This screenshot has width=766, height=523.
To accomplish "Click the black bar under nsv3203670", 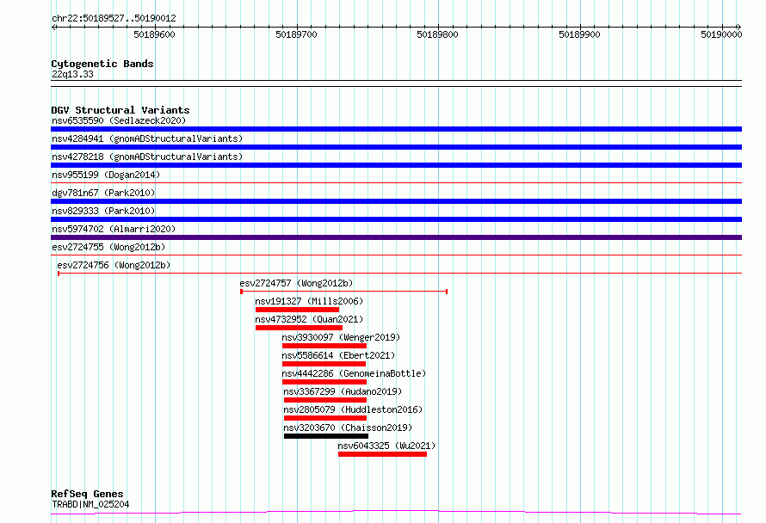I will (326, 436).
